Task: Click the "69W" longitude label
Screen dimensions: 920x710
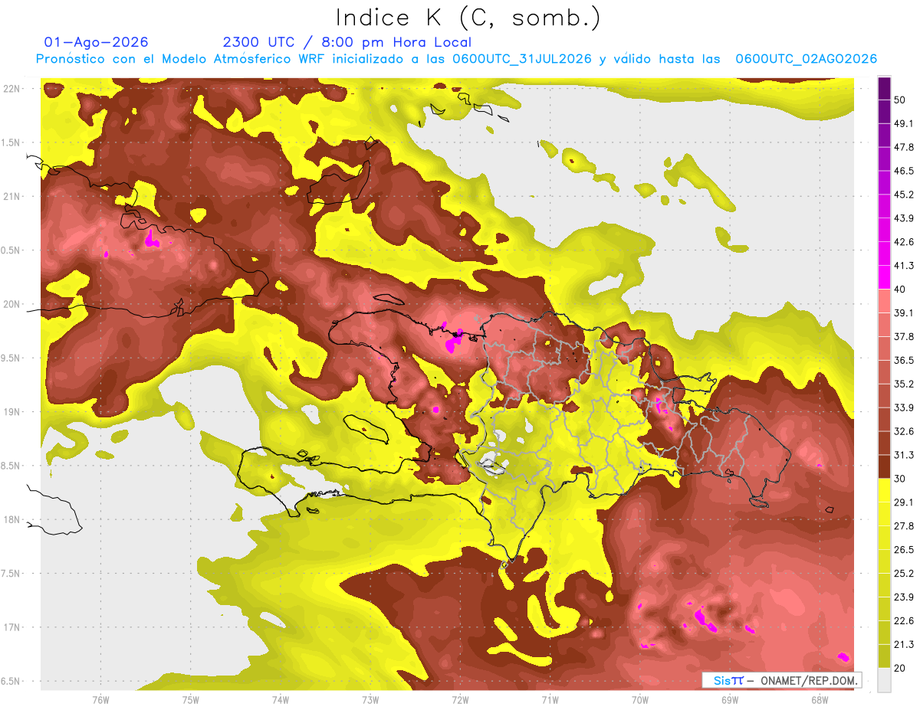Action: (x=730, y=699)
